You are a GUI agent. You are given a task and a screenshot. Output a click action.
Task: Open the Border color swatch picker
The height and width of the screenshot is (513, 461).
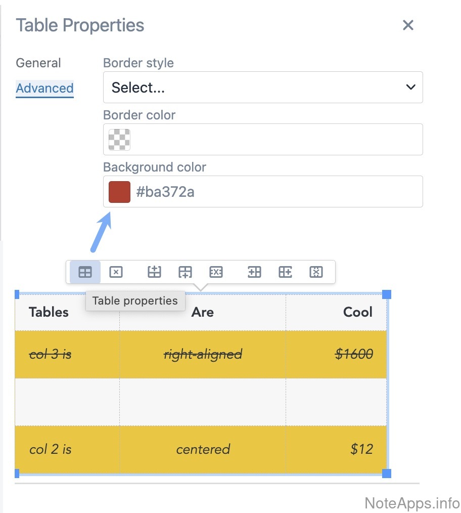click(x=119, y=140)
